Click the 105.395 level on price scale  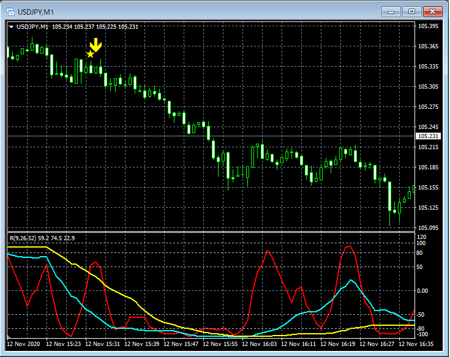pos(427,27)
